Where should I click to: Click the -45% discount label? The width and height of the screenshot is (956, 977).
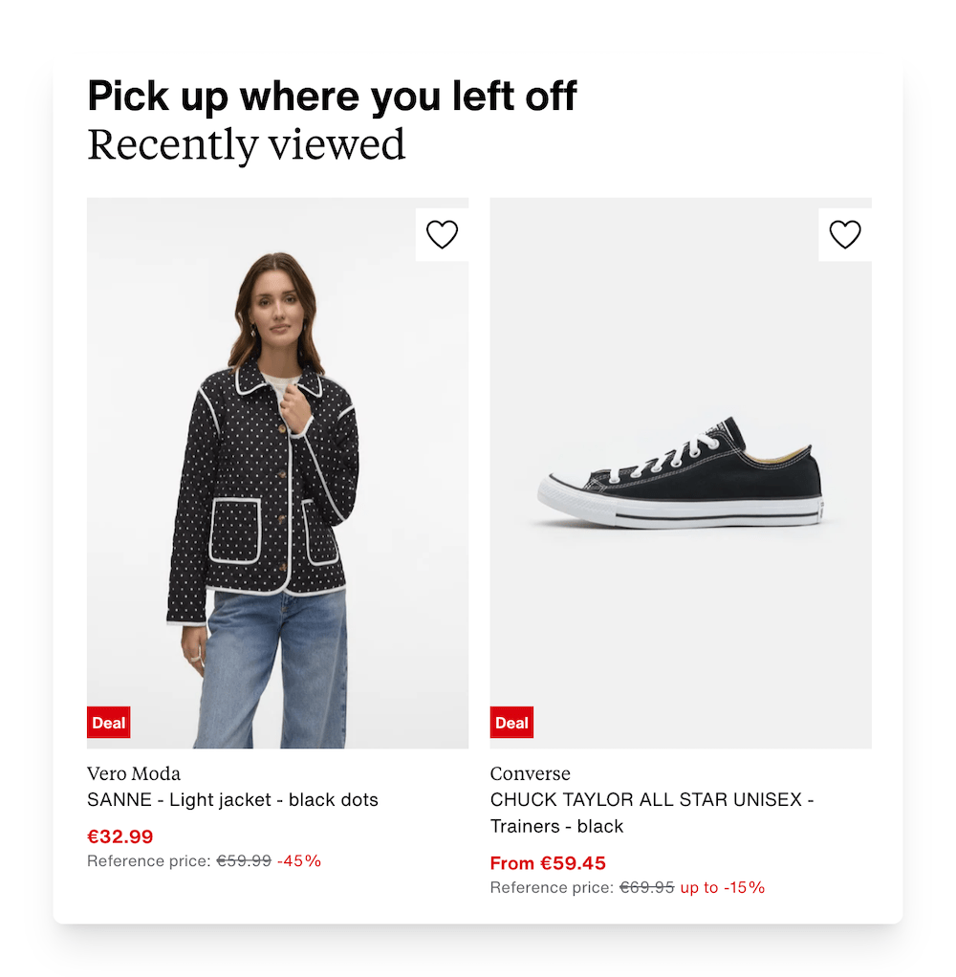299,860
